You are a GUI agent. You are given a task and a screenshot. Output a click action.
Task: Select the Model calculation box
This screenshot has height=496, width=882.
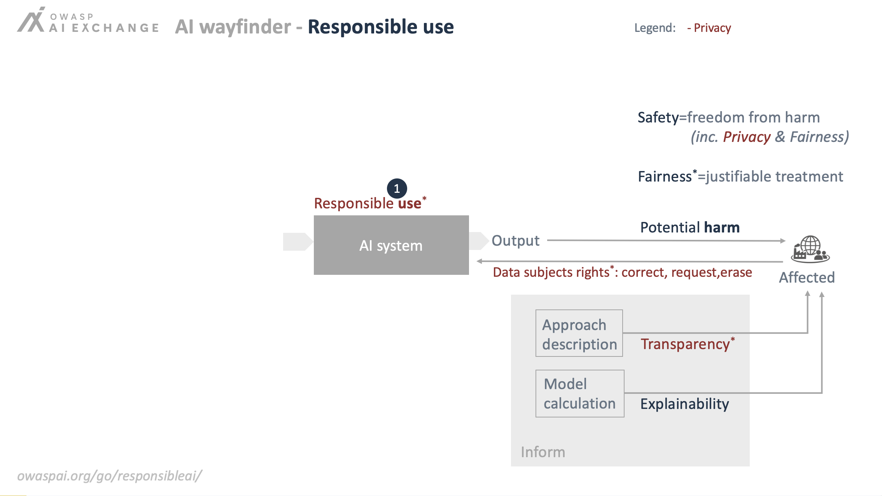click(580, 393)
